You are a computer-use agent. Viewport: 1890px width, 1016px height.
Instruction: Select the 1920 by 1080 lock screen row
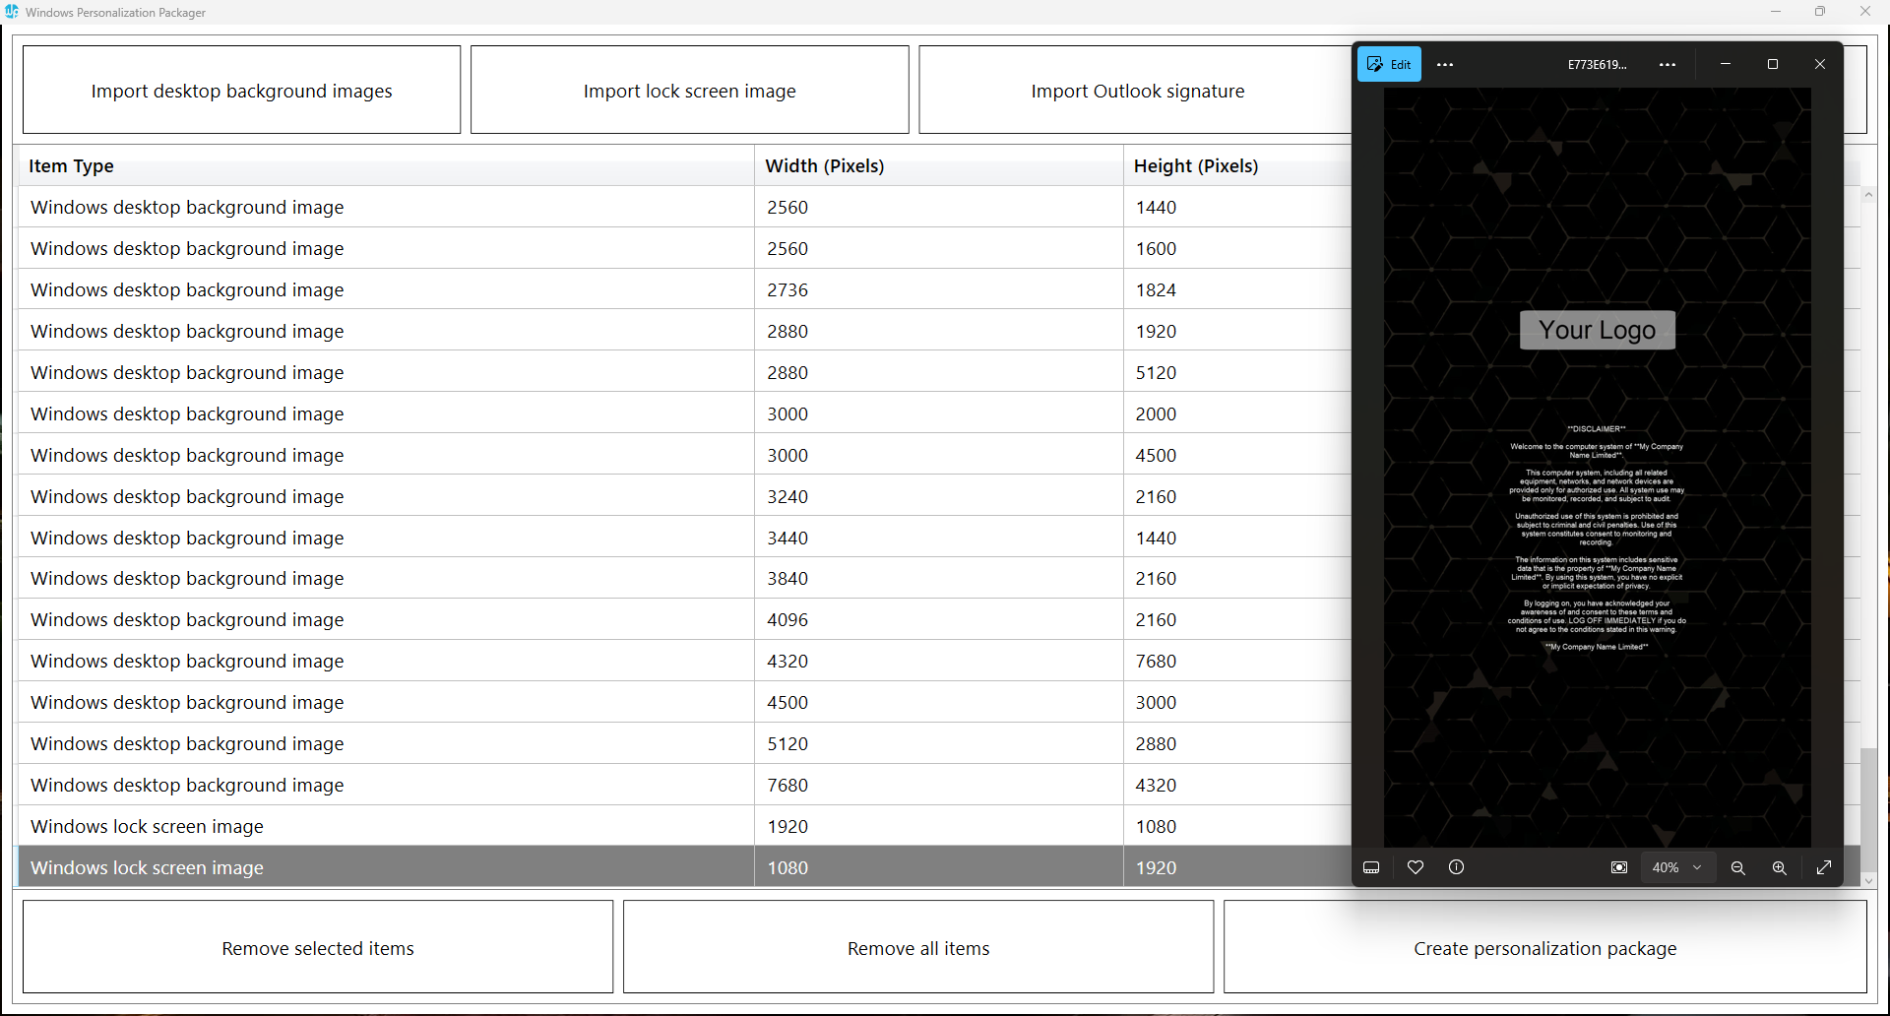[x=384, y=827]
